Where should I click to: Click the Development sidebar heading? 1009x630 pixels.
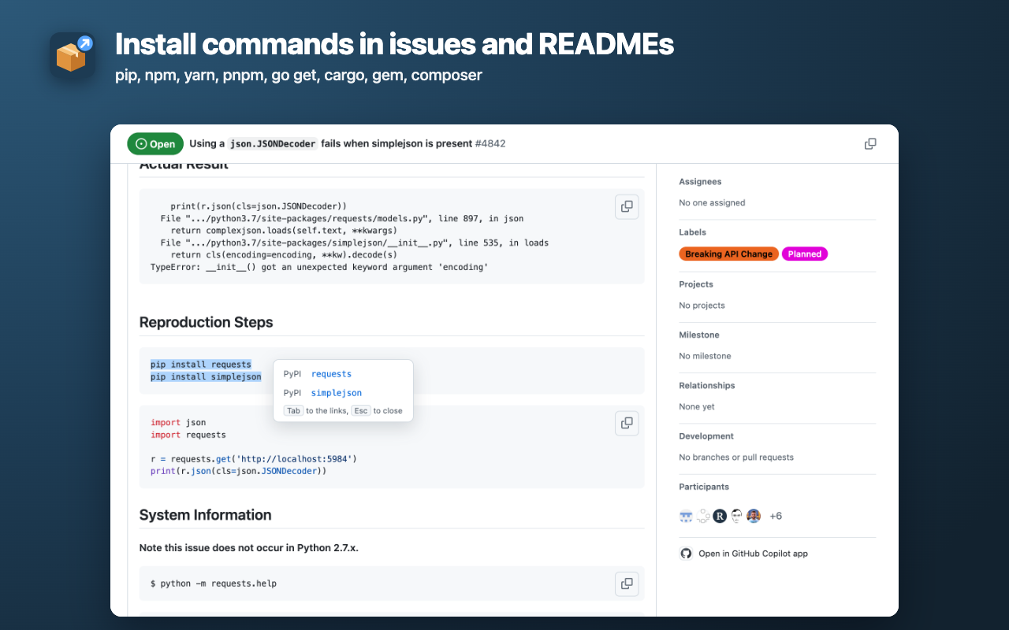tap(706, 436)
